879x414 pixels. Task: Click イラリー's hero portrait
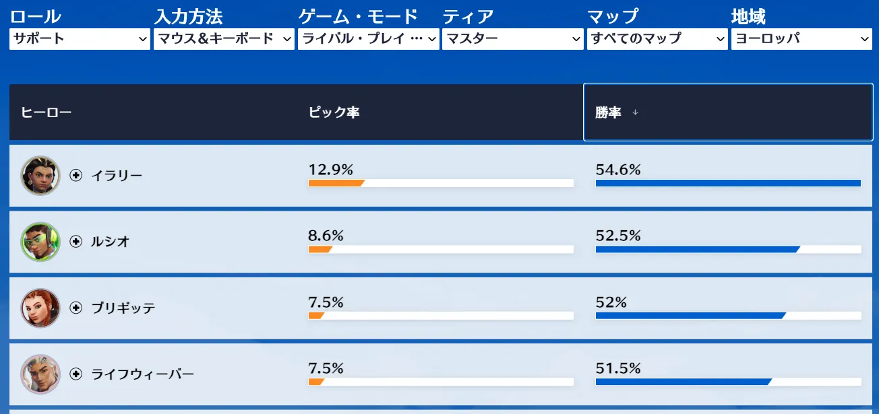coord(40,175)
